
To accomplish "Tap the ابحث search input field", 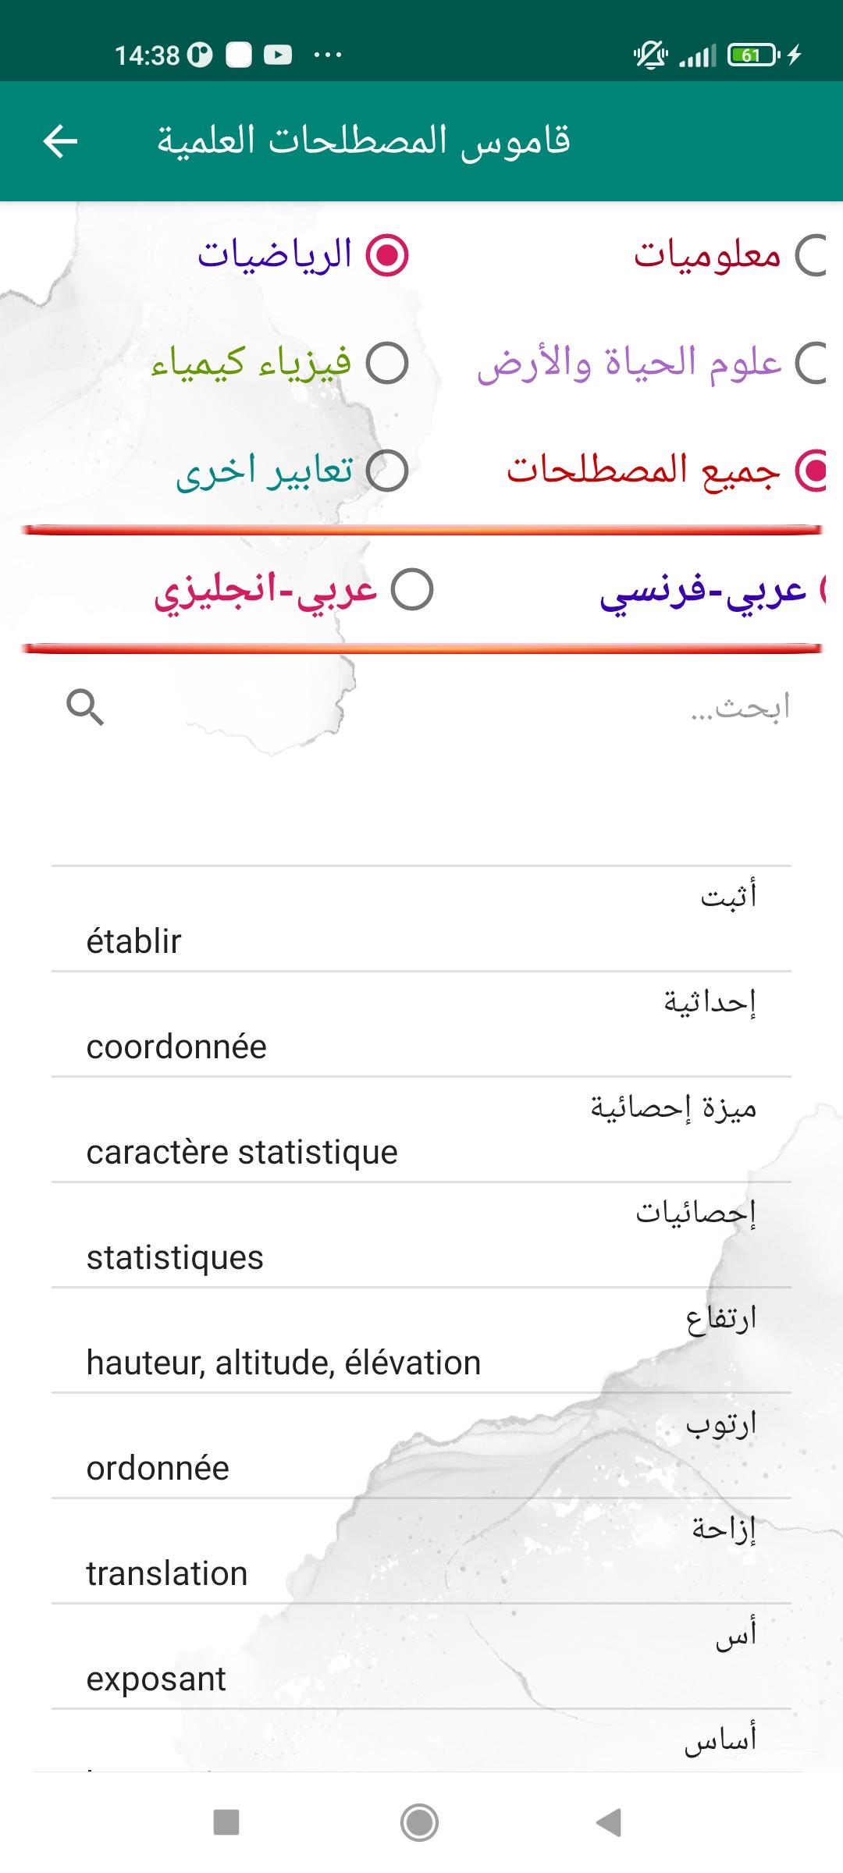I will click(x=468, y=707).
